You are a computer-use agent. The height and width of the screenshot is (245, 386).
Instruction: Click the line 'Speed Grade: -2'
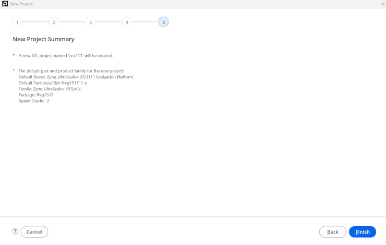(34, 101)
